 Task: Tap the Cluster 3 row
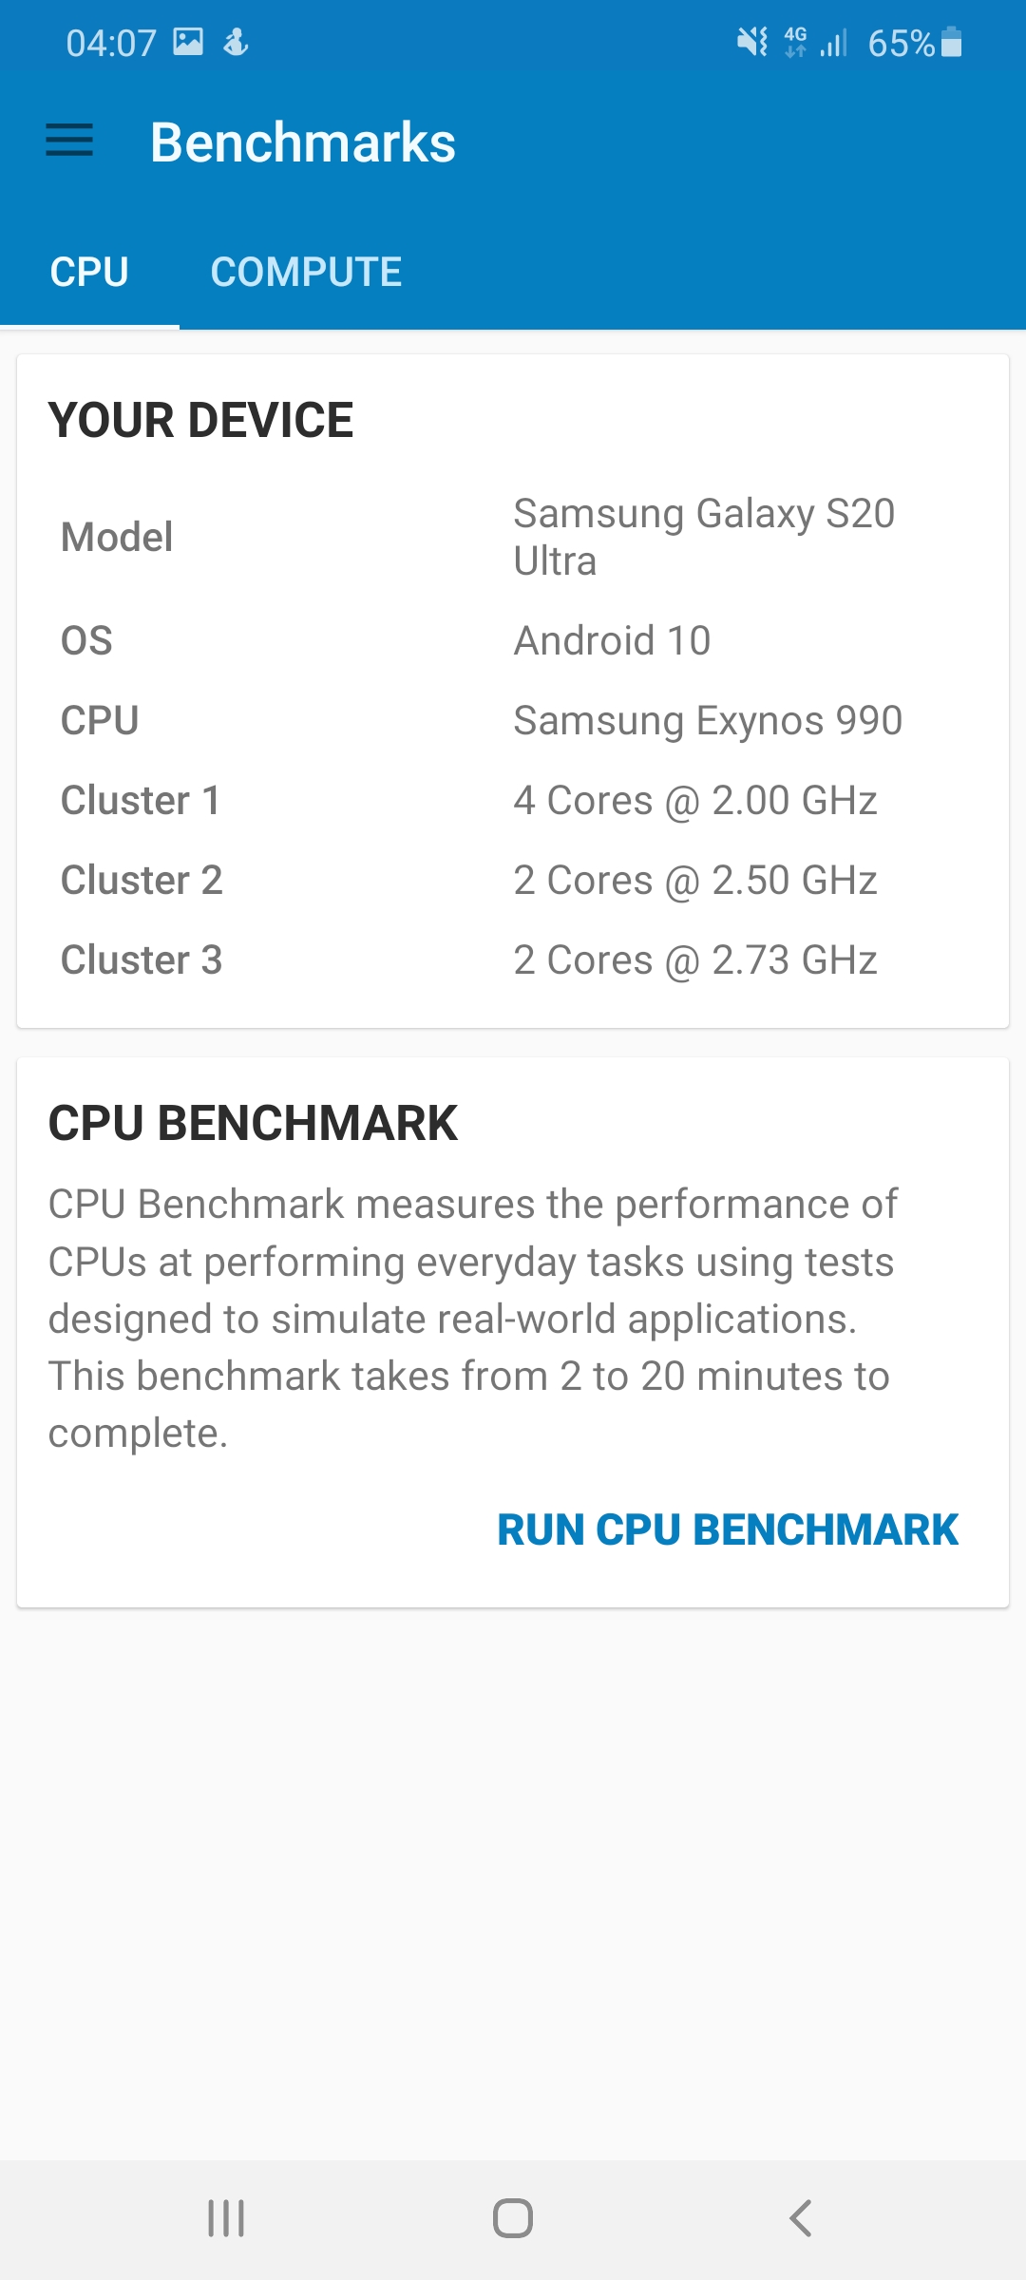click(x=513, y=959)
